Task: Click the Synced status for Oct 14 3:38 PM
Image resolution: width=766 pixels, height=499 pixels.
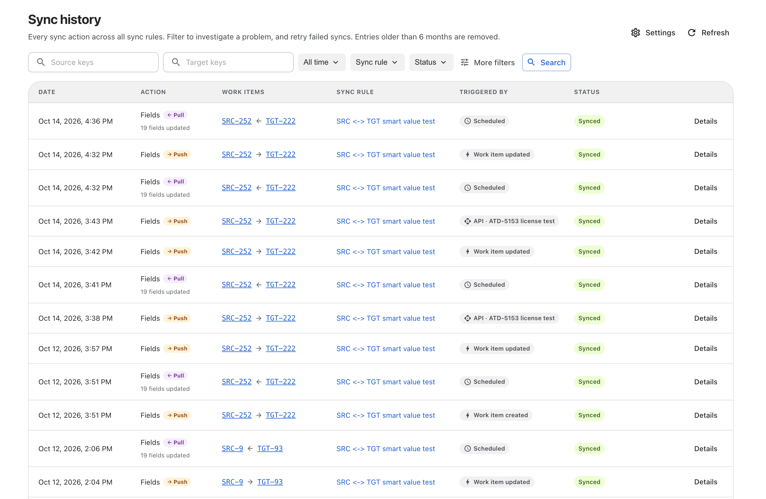Action: [x=589, y=318]
